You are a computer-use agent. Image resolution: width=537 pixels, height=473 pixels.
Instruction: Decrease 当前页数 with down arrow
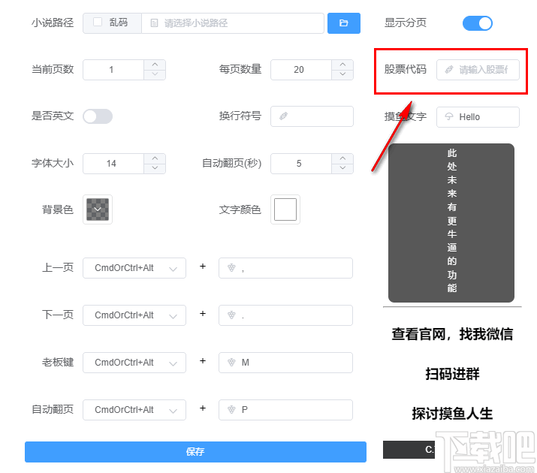[x=155, y=74]
